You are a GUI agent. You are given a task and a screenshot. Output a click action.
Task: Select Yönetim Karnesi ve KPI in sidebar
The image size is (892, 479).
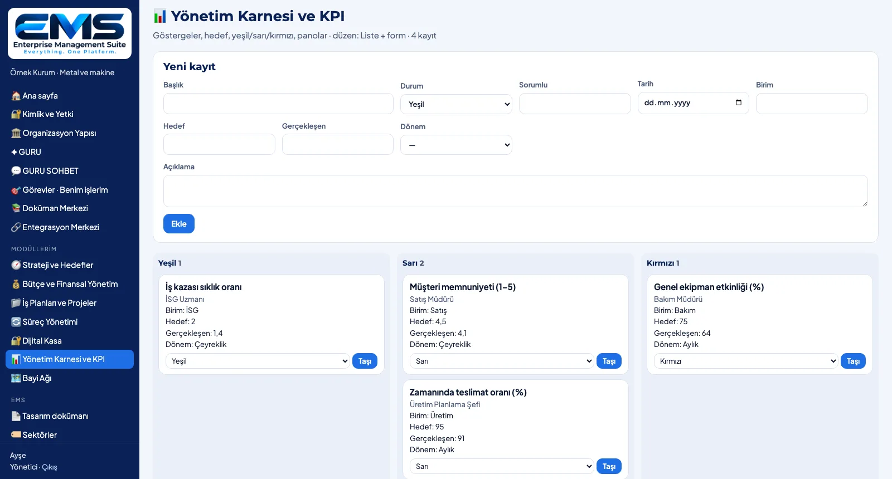(x=70, y=359)
